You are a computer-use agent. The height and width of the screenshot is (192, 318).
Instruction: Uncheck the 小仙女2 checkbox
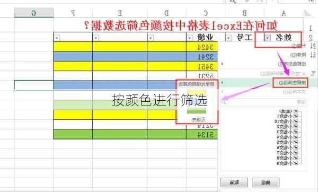(296, 126)
